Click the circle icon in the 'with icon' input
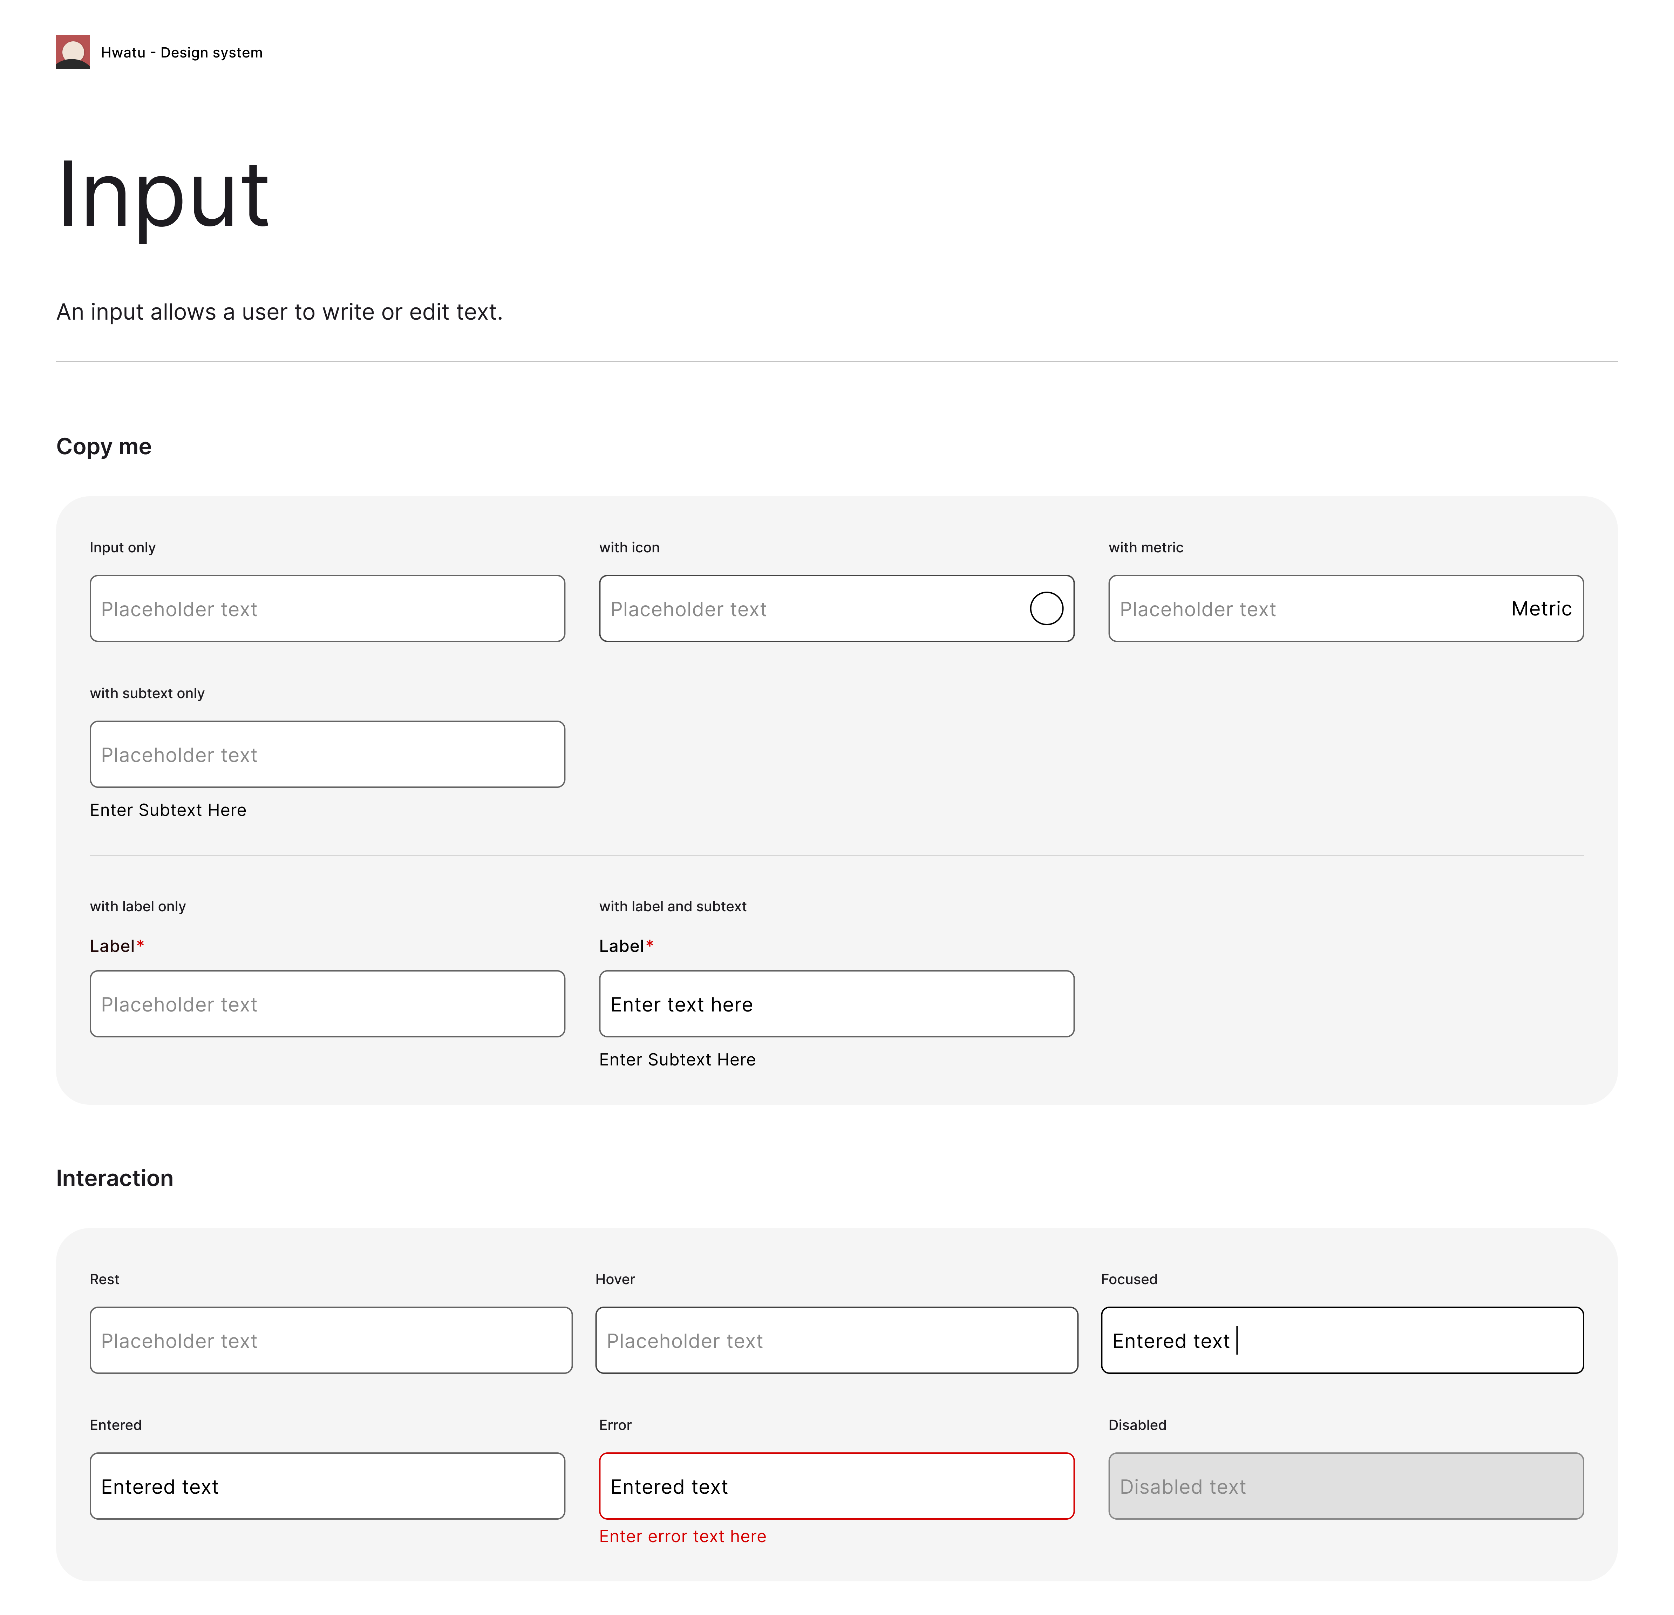1674x1615 pixels. 1046,609
